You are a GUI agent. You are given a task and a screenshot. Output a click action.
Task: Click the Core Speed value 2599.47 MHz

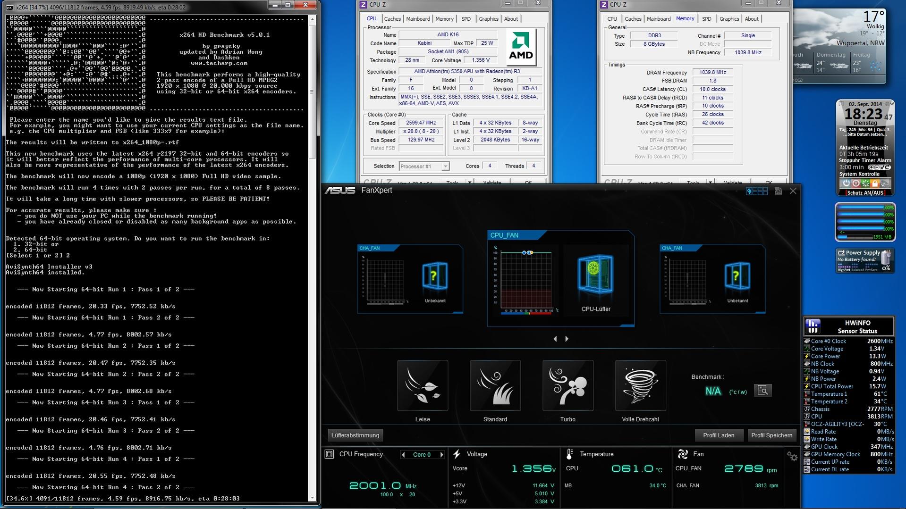click(x=421, y=123)
